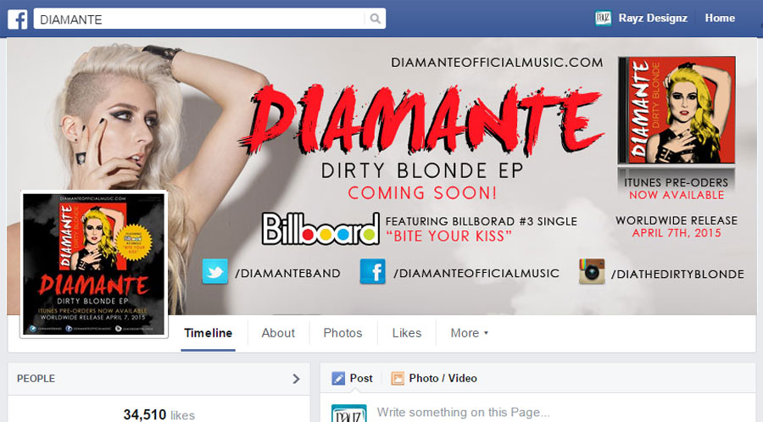
Task: Click the Home link in top bar
Action: pyautogui.click(x=720, y=18)
